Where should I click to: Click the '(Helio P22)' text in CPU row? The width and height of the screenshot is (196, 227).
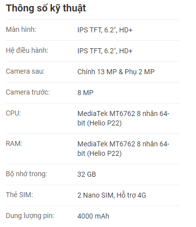104,123
